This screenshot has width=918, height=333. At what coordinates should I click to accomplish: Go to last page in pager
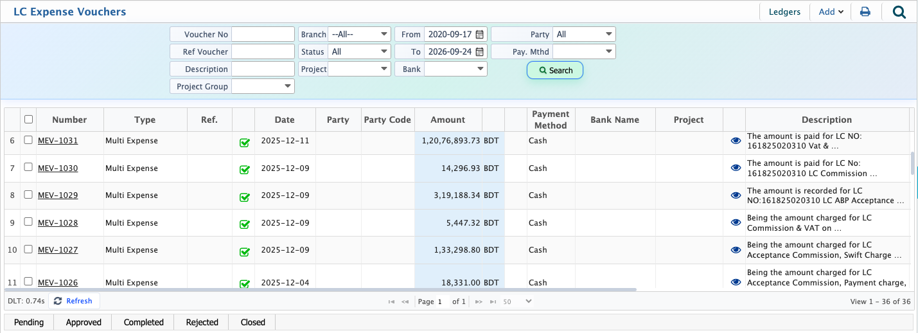[x=493, y=301]
